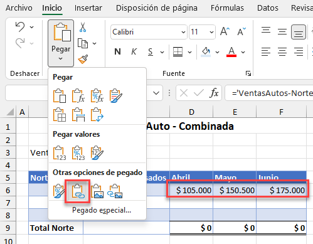Switch to the Insertar tab
This screenshot has height=244, width=313.
pyautogui.click(x=88, y=8)
